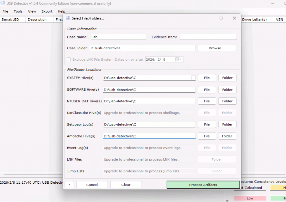Click File button for SYSTEM Hive(s)

point(207,78)
